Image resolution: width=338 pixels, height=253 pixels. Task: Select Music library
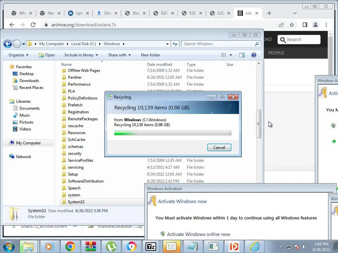pyautogui.click(x=24, y=115)
